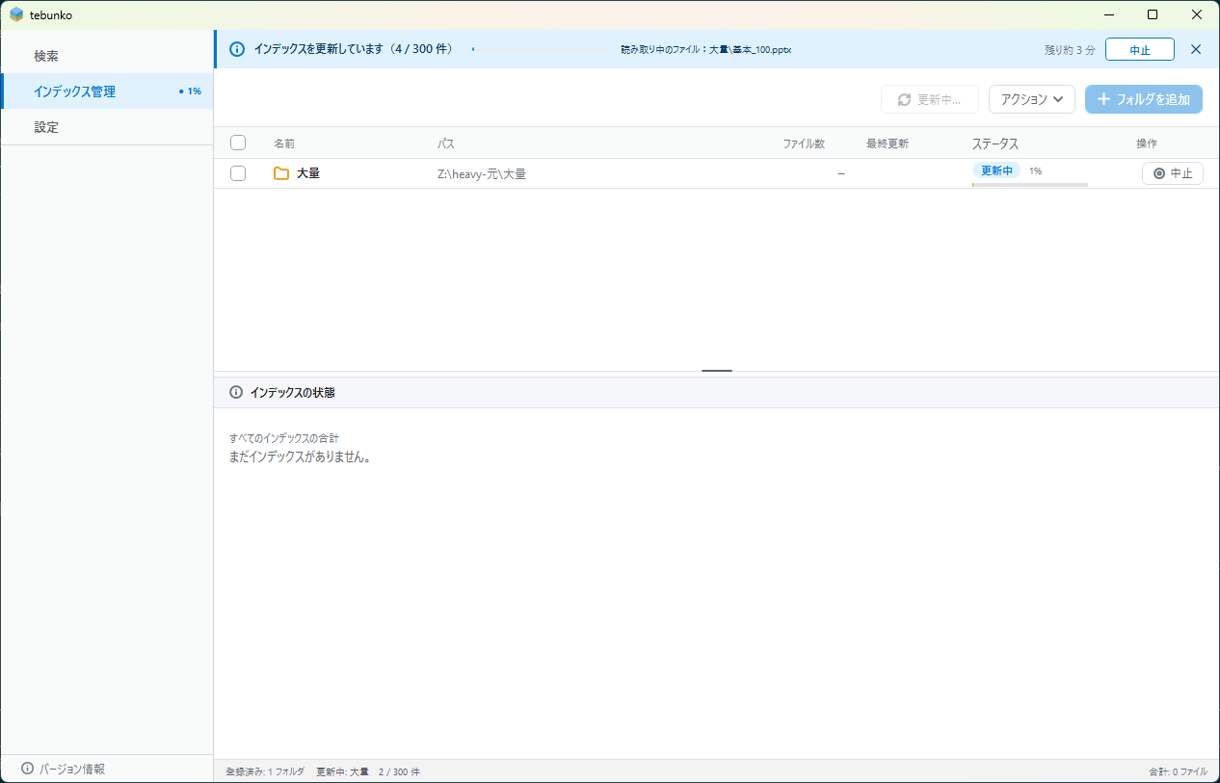The width and height of the screenshot is (1220, 783).
Task: Click the tebunko app logo icon
Action: pos(16,14)
